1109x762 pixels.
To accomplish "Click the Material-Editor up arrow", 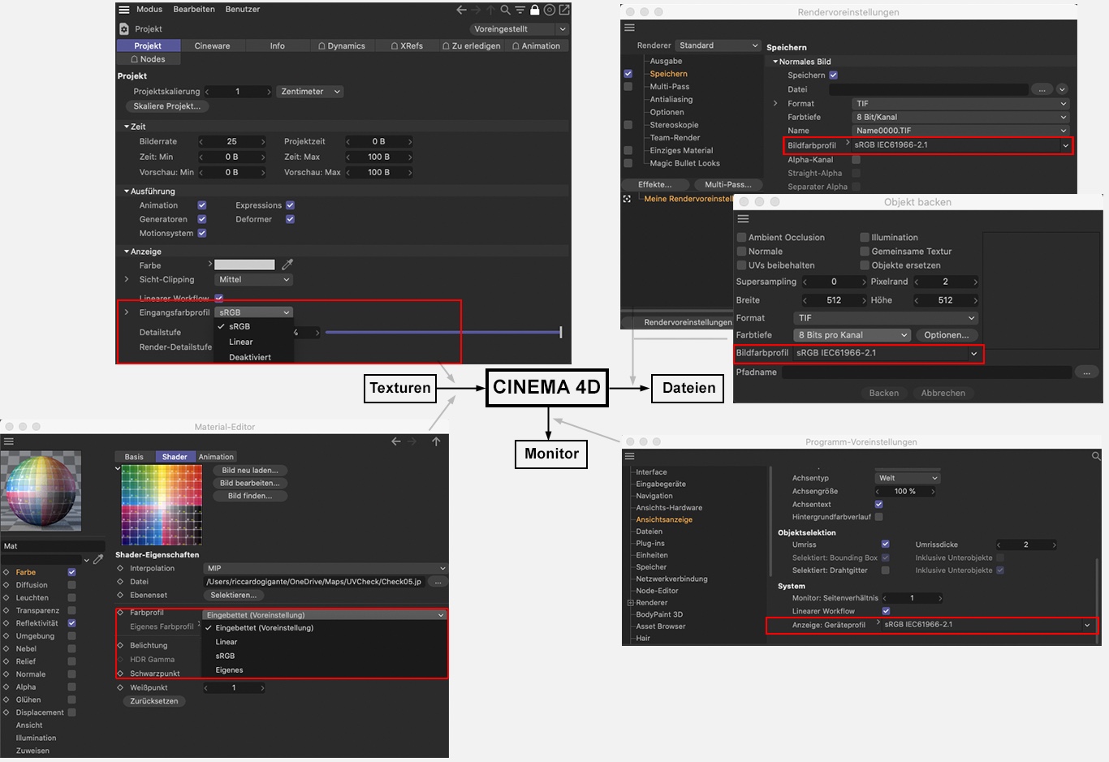I will click(436, 441).
